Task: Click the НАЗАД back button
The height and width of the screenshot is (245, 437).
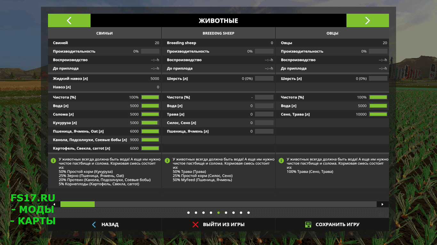Action: point(105,225)
